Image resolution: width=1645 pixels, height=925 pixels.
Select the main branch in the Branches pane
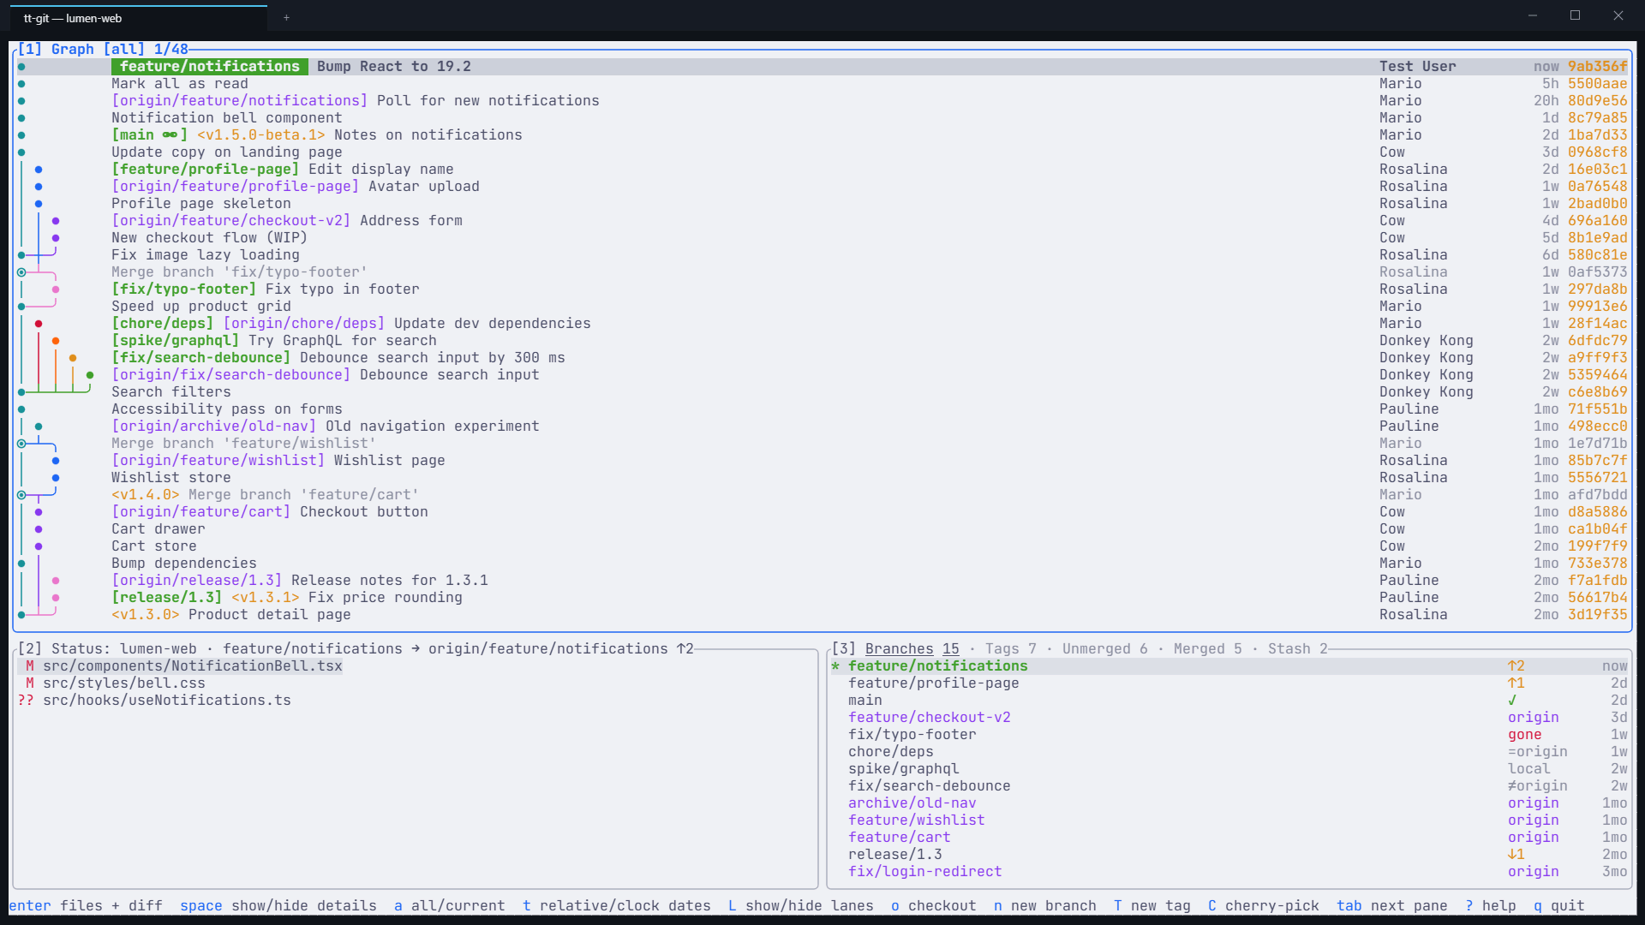pyautogui.click(x=1229, y=700)
